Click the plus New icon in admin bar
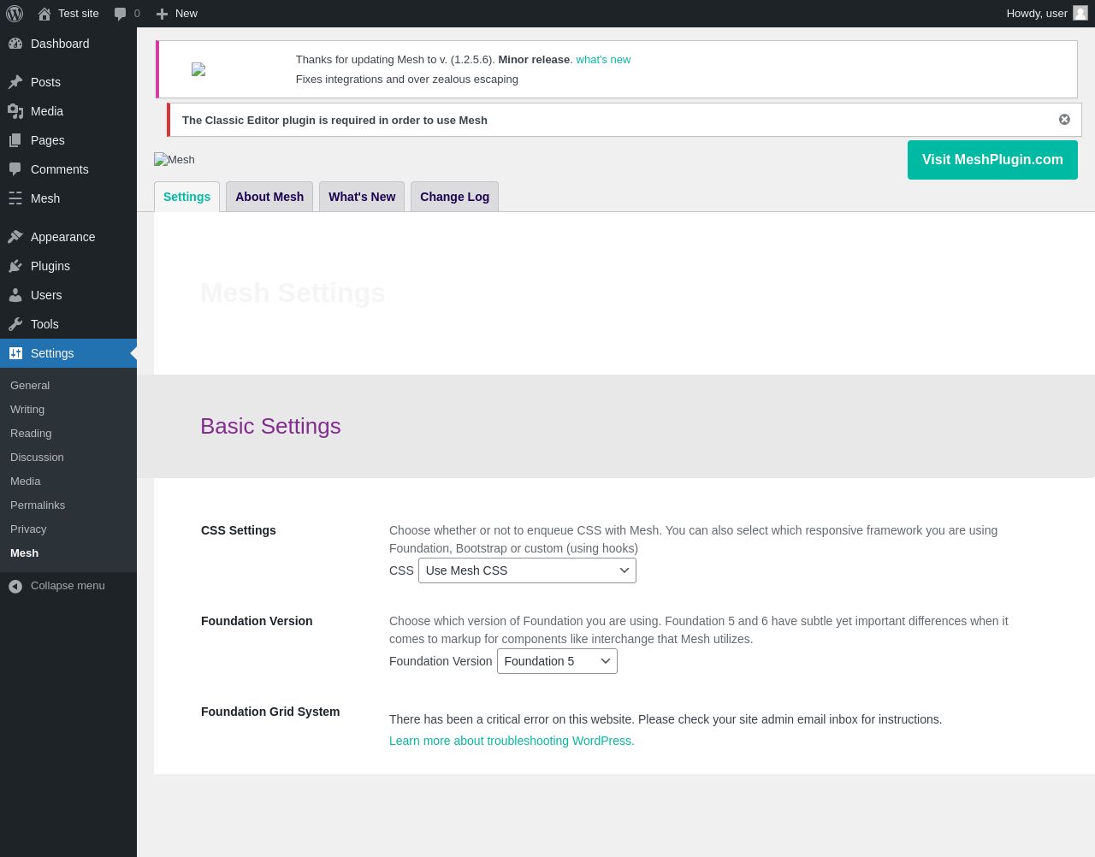Screen dimensions: 1095x857 162,14
